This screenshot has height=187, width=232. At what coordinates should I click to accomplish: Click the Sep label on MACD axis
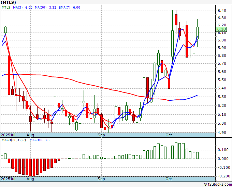point(101,179)
